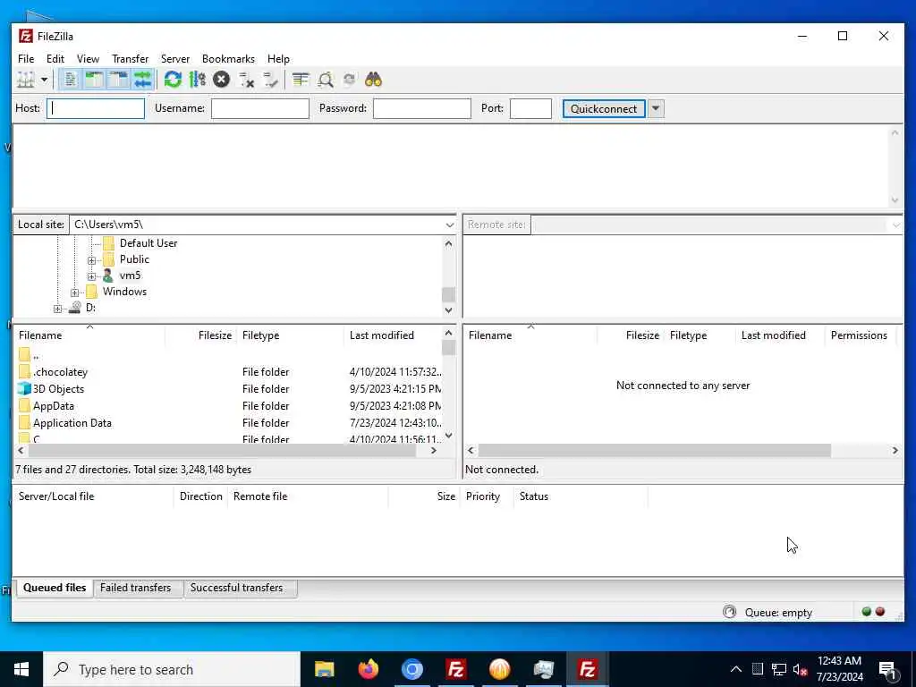The image size is (916, 687).
Task: Open the View menu
Action: (89, 59)
